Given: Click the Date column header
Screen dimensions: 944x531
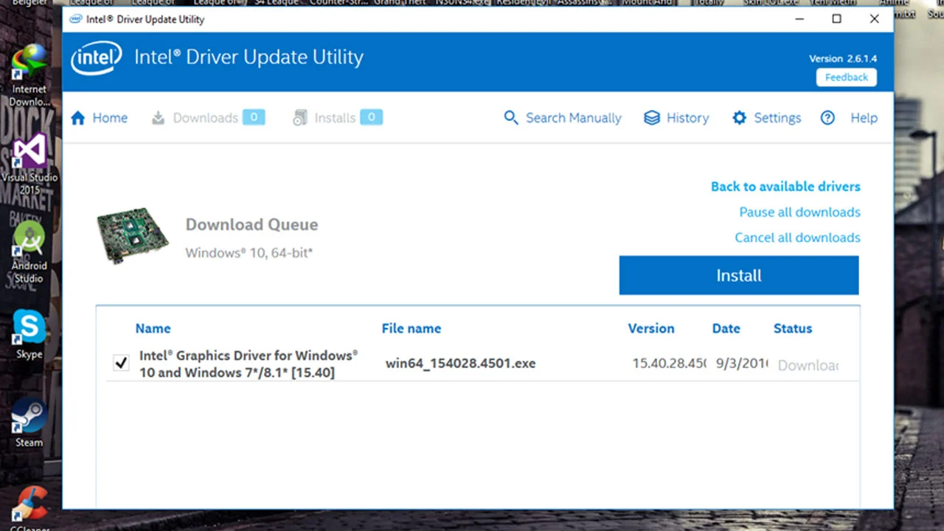Looking at the screenshot, I should tap(726, 329).
